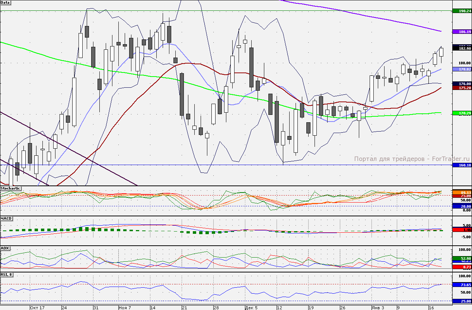Screen dimensions: 472x310
Task: Click the black 182.90 current price tag
Action: coord(462,49)
